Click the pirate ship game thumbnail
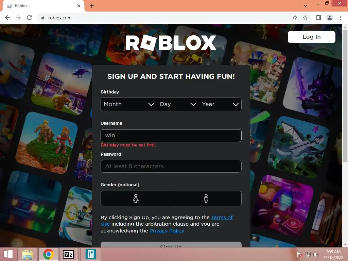The width and height of the screenshot is (348, 261). [299, 147]
